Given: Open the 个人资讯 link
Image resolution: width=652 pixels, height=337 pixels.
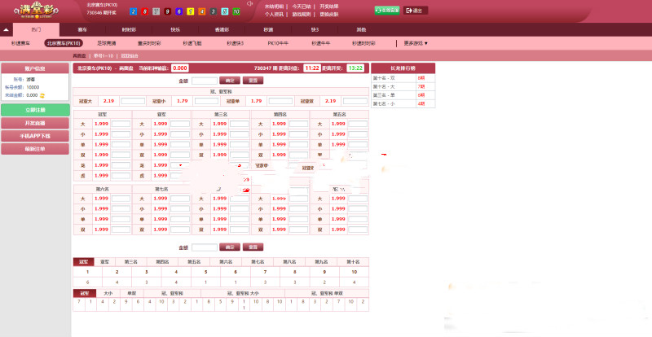Looking at the screenshot, I should (x=274, y=14).
